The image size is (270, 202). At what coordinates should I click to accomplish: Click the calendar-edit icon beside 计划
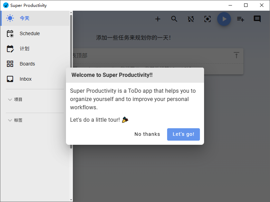pyautogui.click(x=10, y=49)
